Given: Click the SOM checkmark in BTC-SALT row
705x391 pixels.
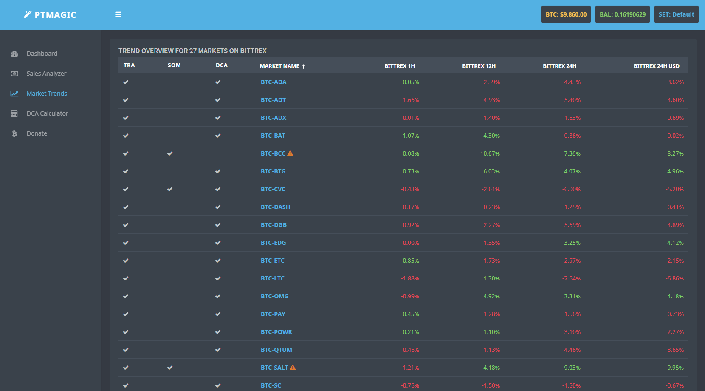Looking at the screenshot, I should (x=170, y=368).
